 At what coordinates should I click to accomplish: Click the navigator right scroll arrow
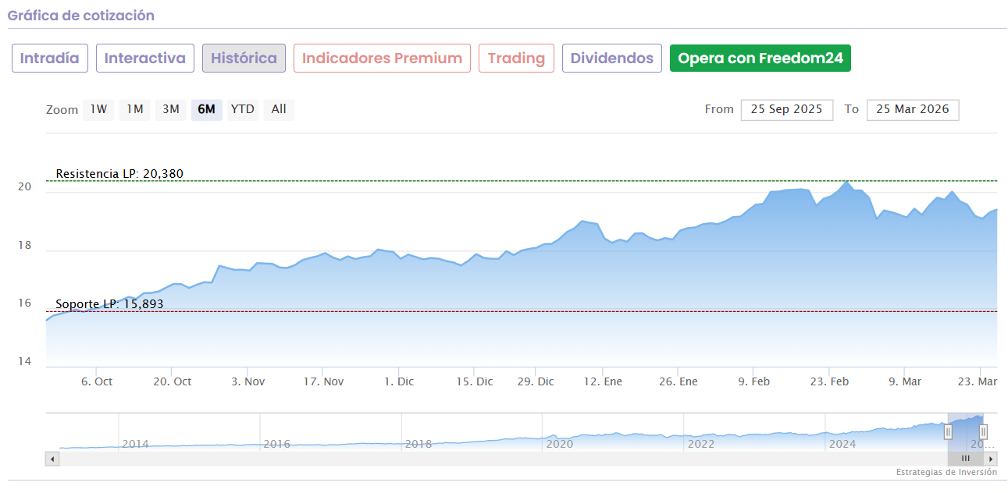[x=990, y=459]
